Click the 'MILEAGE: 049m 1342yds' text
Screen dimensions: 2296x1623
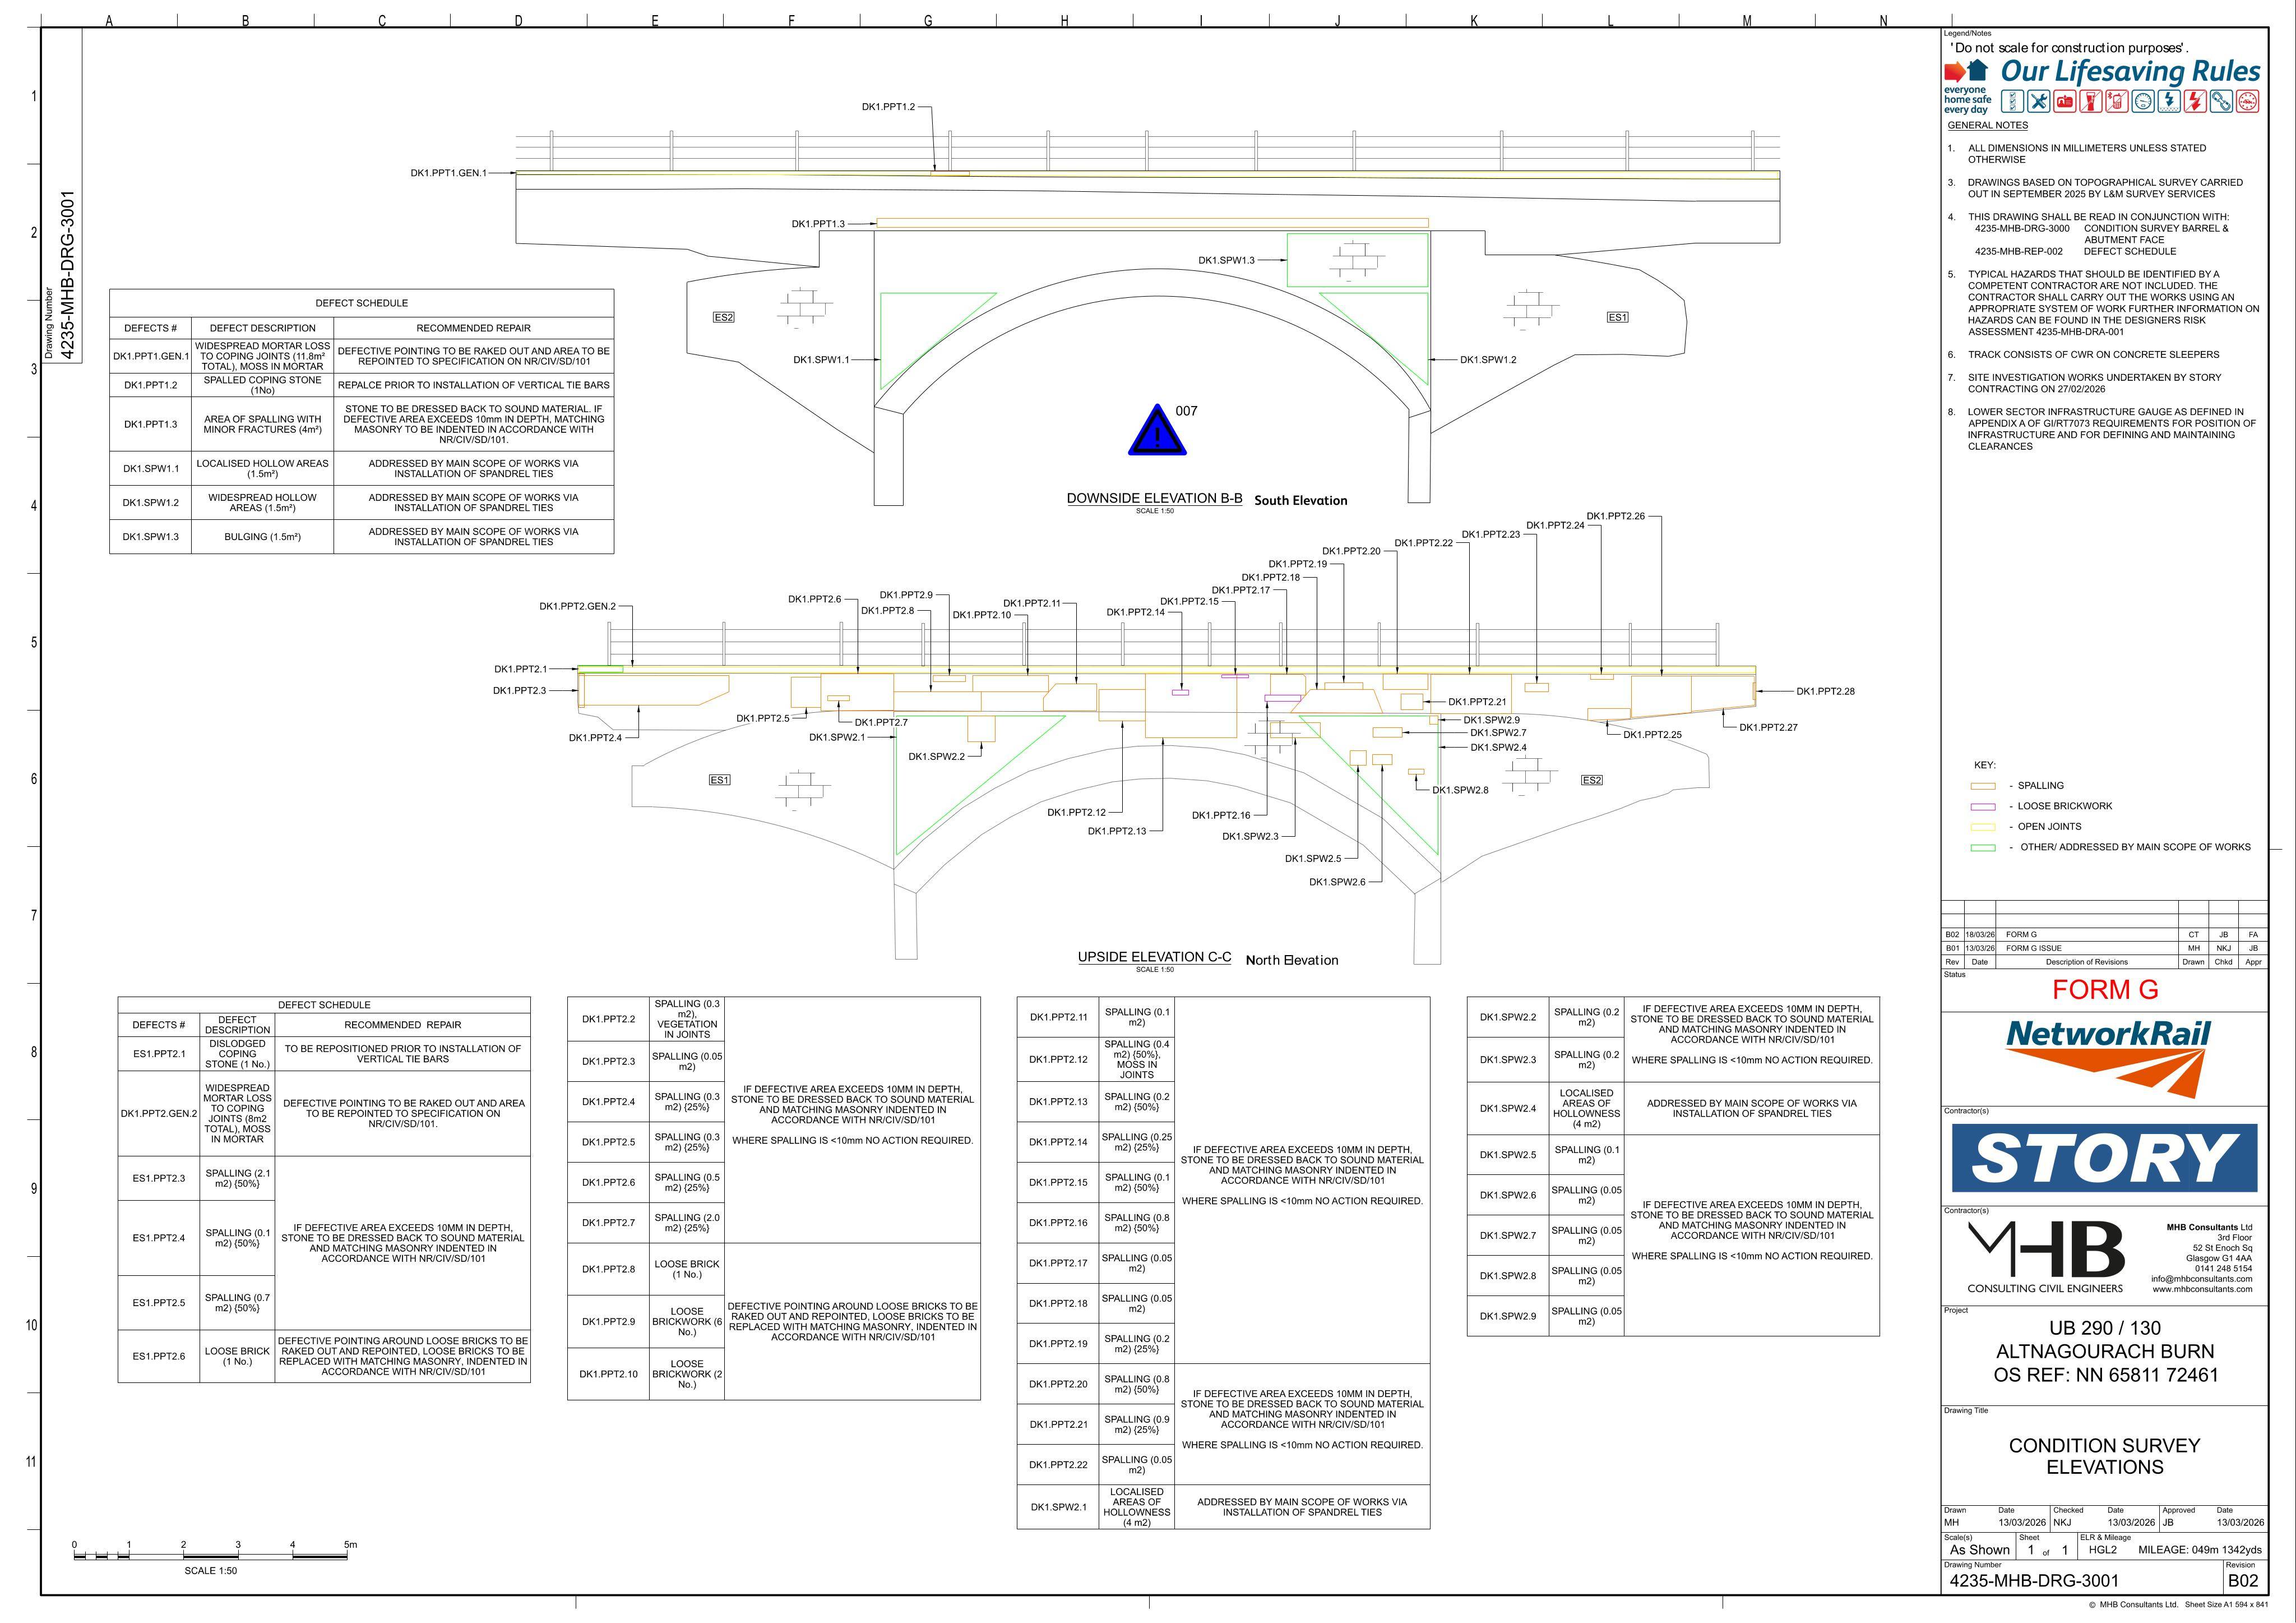tap(2200, 1550)
